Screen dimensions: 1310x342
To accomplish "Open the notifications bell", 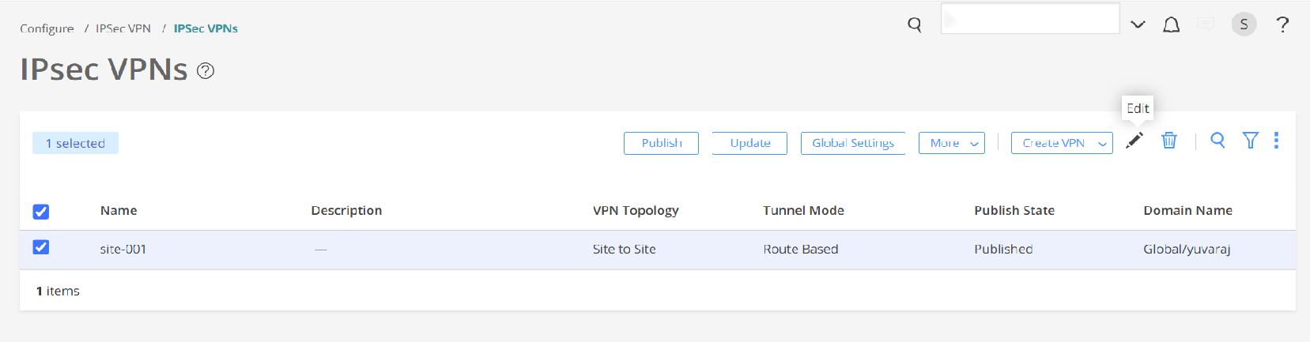I will click(1171, 24).
